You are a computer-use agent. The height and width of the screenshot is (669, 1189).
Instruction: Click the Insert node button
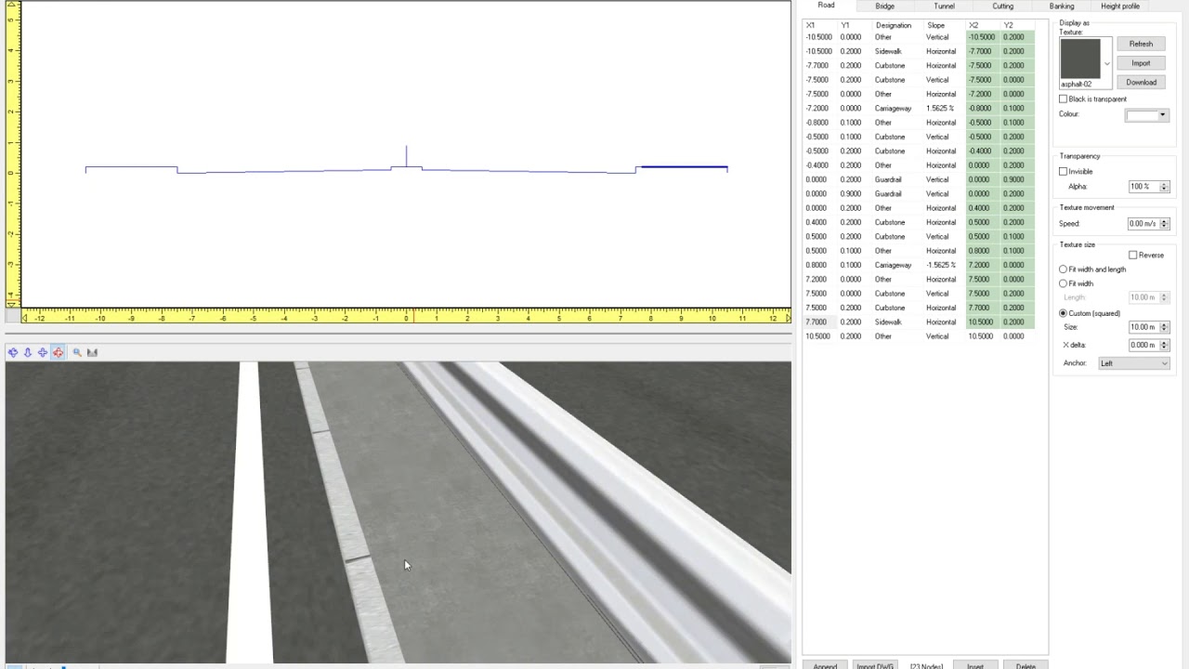(x=975, y=665)
